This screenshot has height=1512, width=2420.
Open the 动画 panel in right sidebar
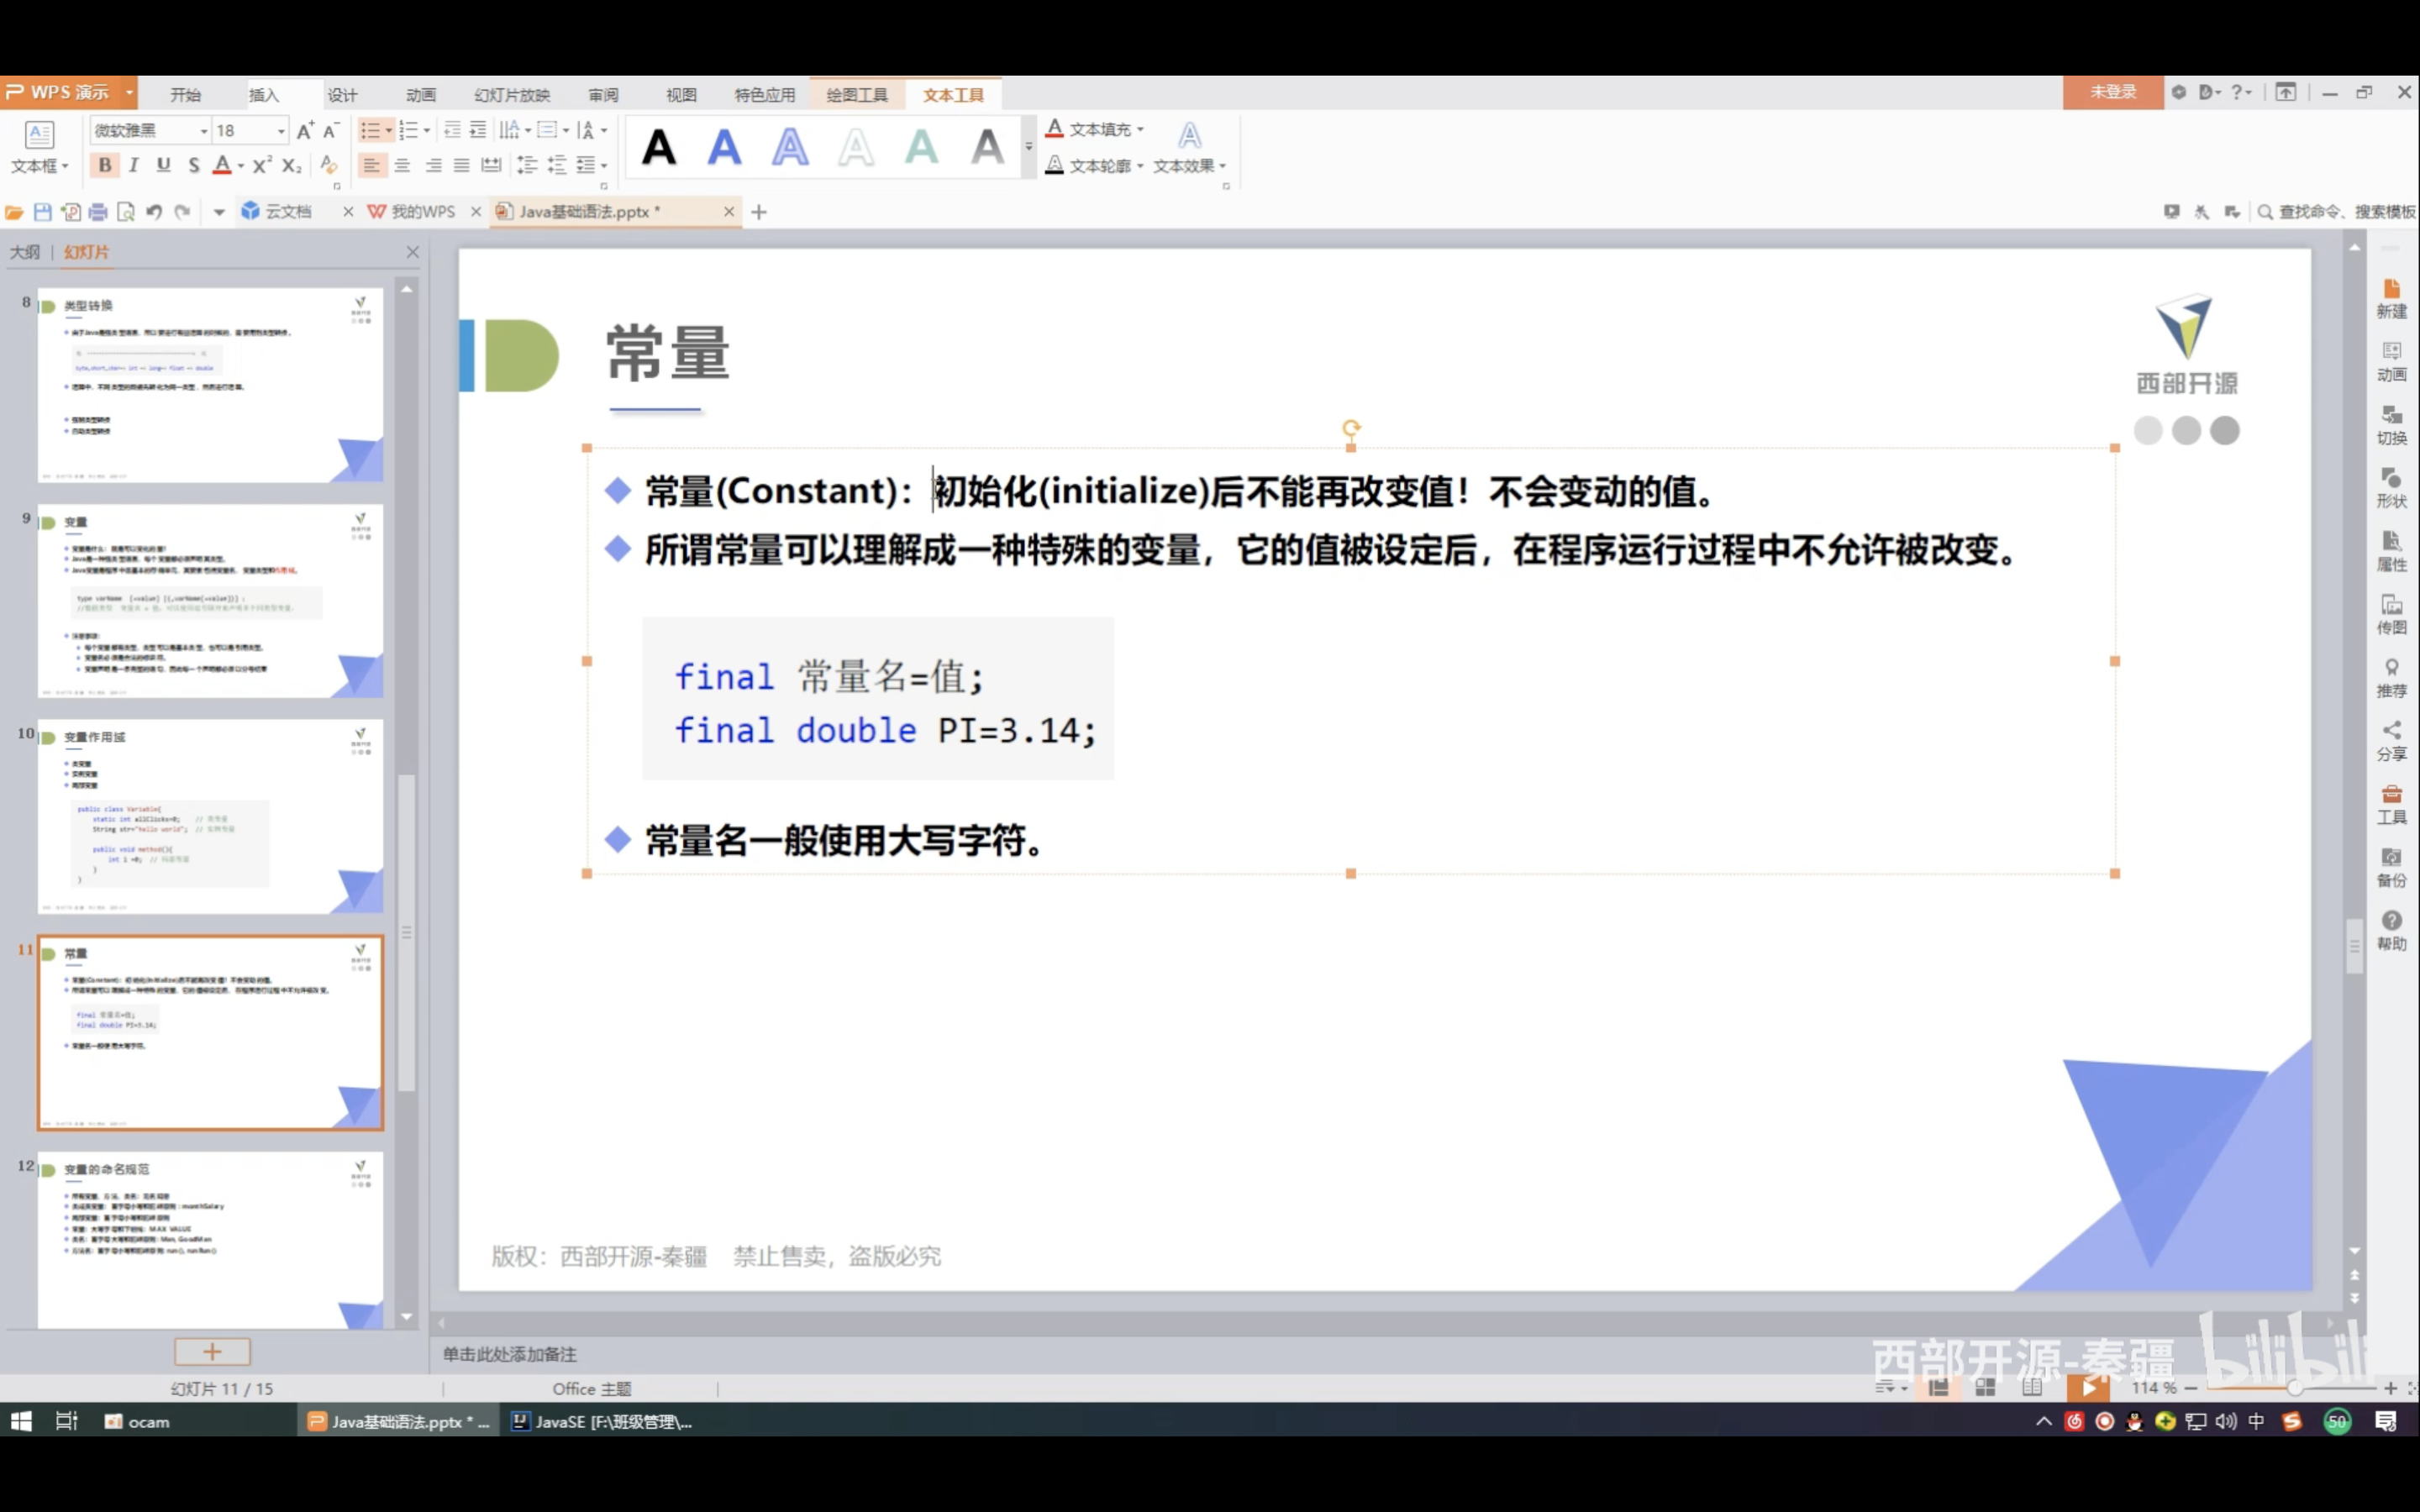tap(2391, 361)
